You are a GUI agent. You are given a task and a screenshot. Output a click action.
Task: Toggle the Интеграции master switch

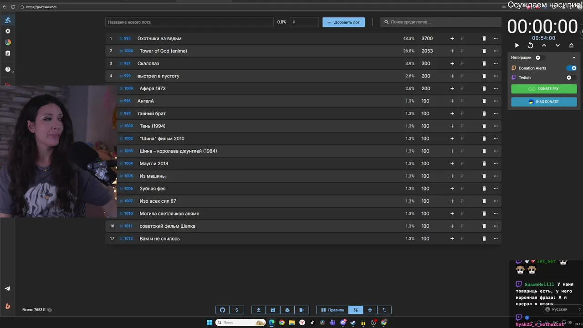point(540,58)
